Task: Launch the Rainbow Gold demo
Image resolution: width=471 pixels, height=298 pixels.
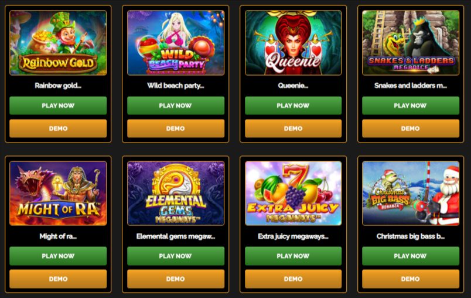Action: click(58, 128)
